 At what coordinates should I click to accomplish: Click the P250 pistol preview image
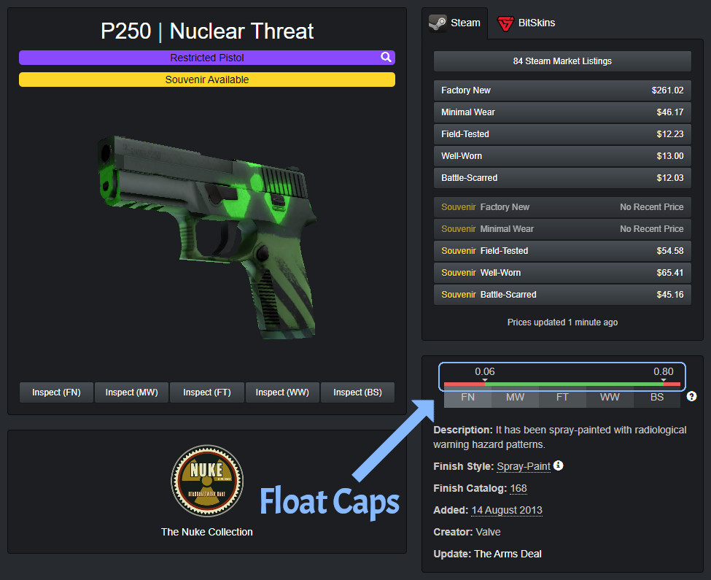pyautogui.click(x=207, y=236)
